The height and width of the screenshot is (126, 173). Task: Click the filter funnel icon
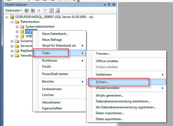click(45, 11)
